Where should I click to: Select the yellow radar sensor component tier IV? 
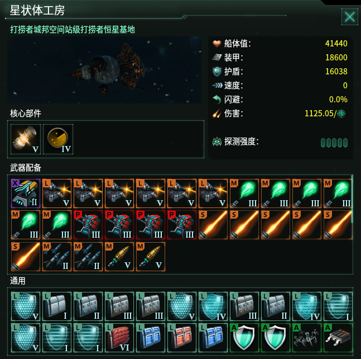click(58, 139)
